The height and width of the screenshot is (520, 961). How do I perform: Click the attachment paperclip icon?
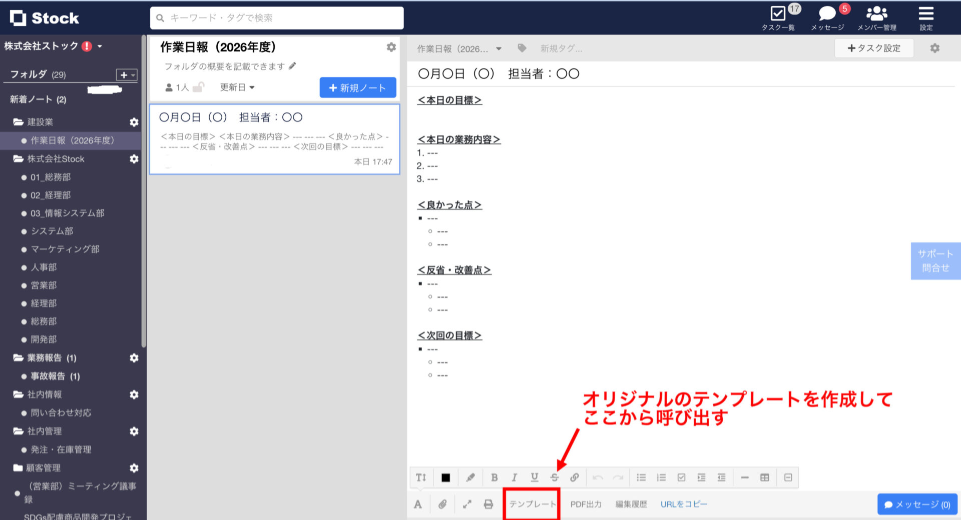click(442, 504)
